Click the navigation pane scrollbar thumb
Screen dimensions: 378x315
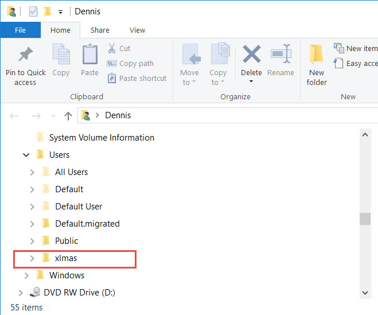tap(365, 219)
